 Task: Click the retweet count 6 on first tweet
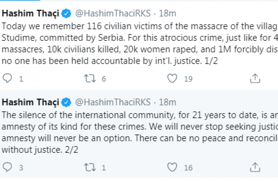[104, 79]
